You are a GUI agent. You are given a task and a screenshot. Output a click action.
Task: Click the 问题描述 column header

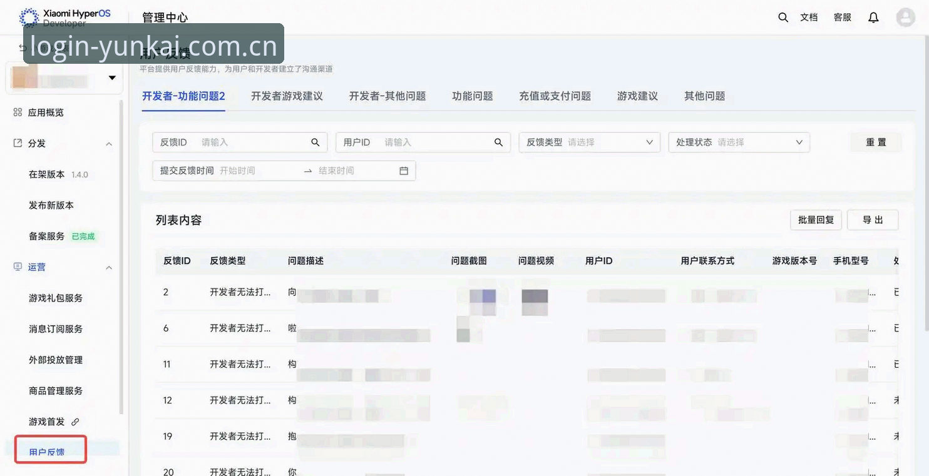pyautogui.click(x=305, y=261)
